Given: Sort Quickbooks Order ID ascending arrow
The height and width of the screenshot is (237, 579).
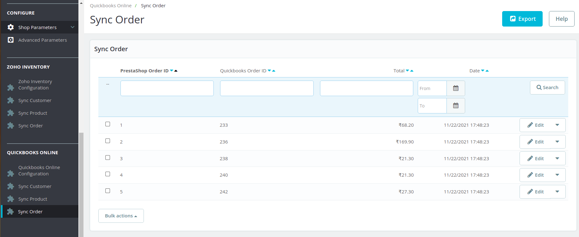Looking at the screenshot, I should coord(274,71).
